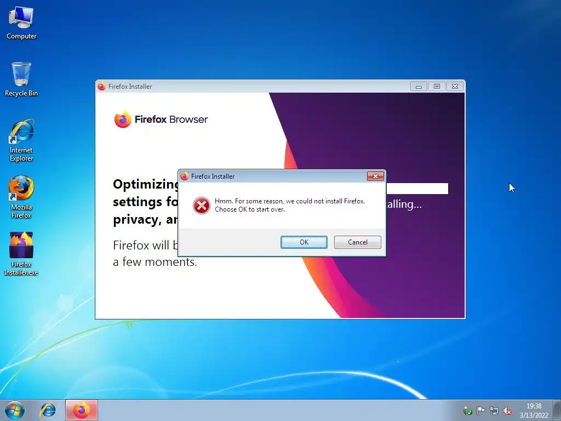Click the 'a few moments.' text
The image size is (561, 421).
tap(155, 261)
